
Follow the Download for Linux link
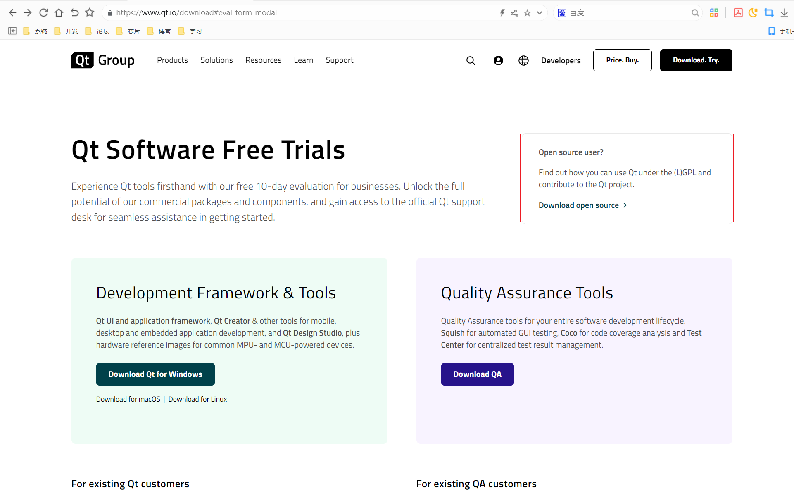click(x=197, y=399)
